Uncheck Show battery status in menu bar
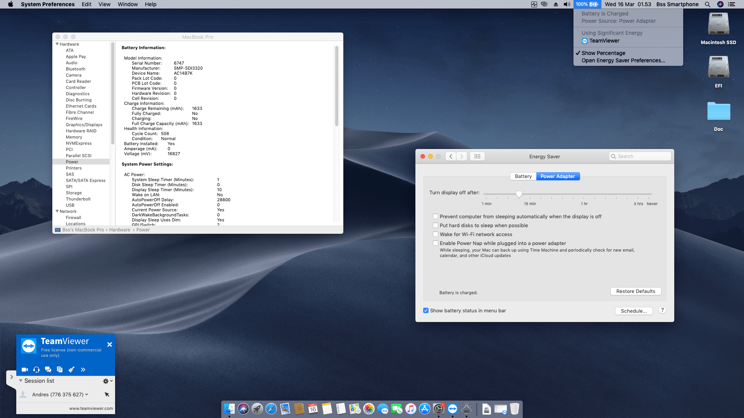744x418 pixels. click(426, 310)
